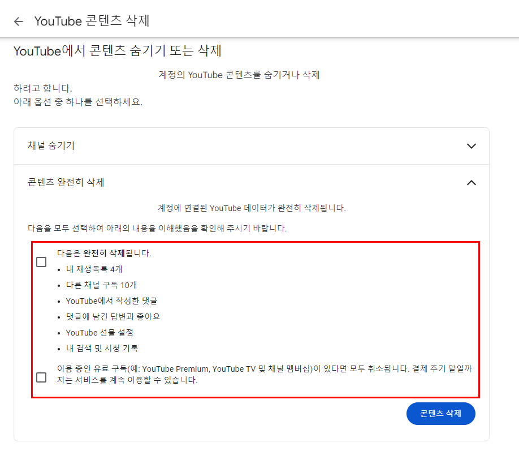Click the 계정에 연결된 YouTube 데이터 description

(252, 208)
